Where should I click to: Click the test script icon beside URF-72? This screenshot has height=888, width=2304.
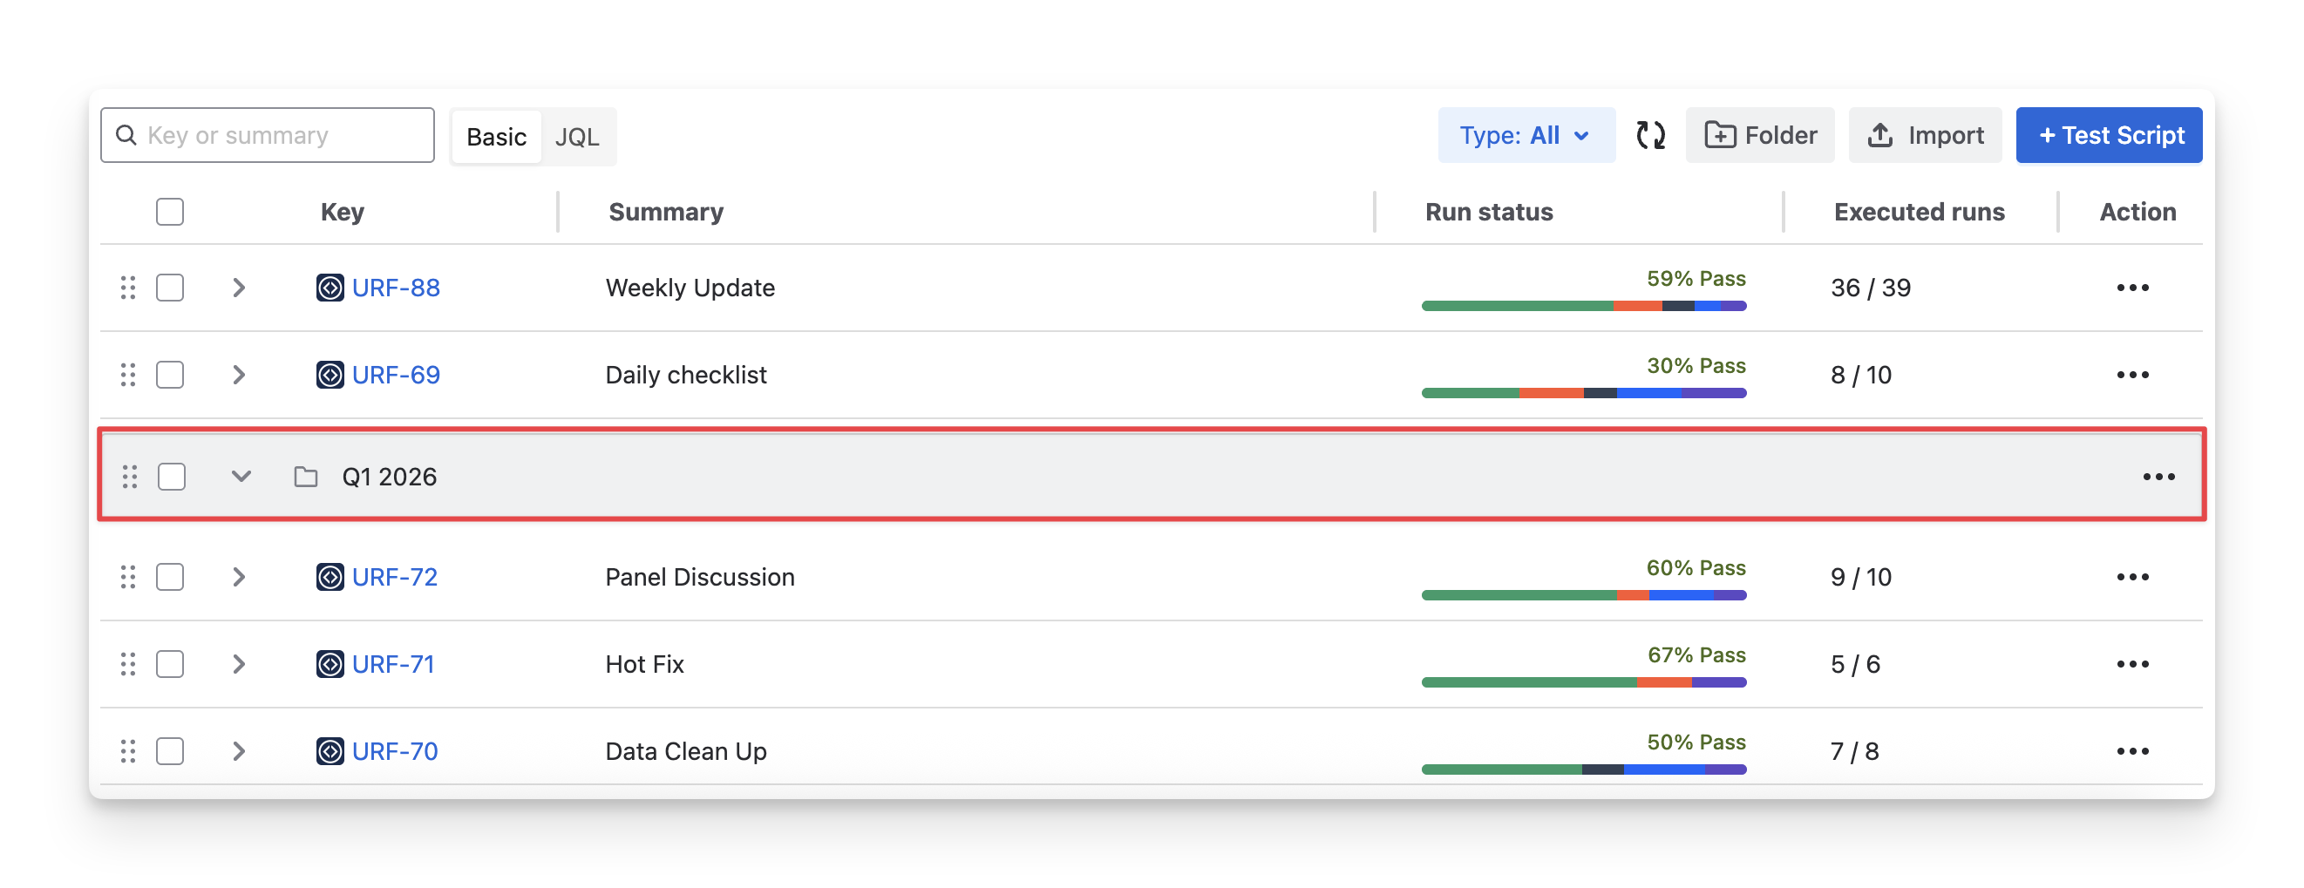point(330,577)
